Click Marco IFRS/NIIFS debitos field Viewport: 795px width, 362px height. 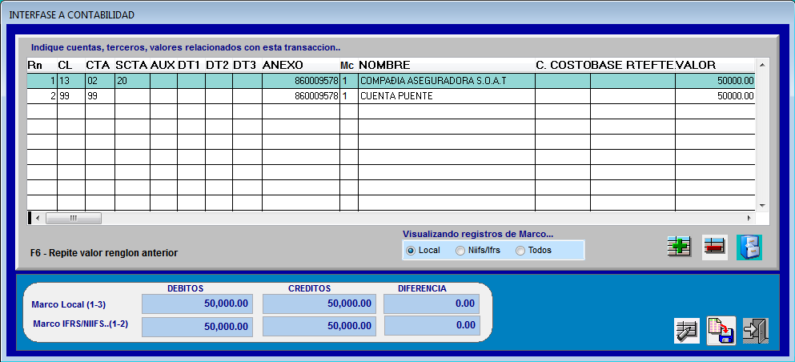(197, 327)
